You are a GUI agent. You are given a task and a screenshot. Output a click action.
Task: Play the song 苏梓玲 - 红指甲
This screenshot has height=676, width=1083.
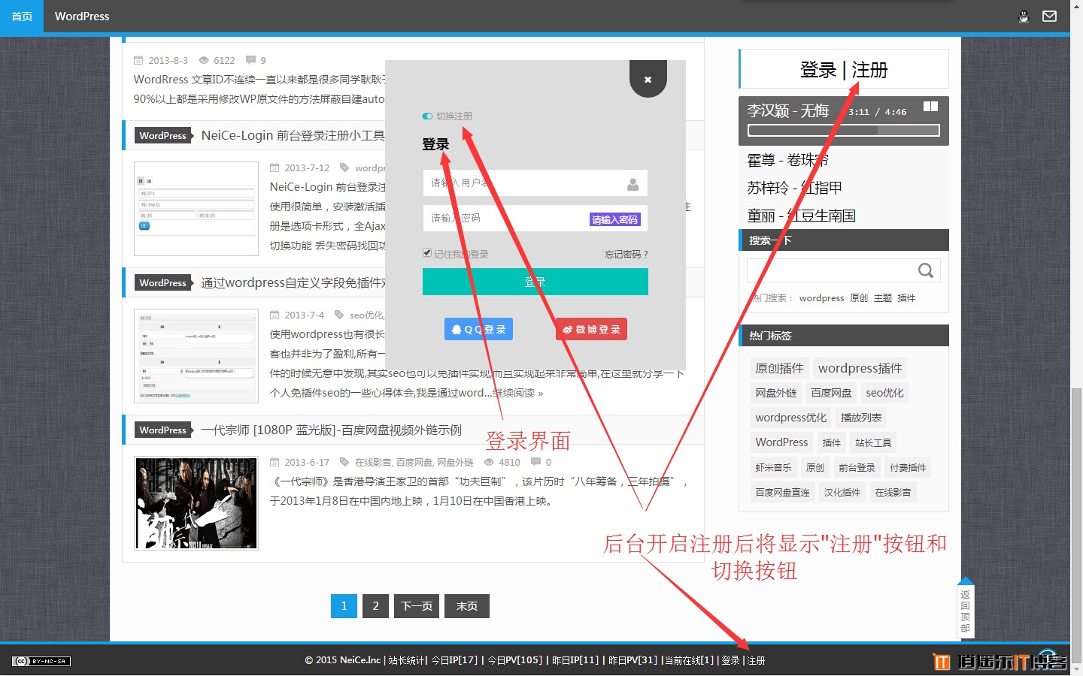coord(794,188)
